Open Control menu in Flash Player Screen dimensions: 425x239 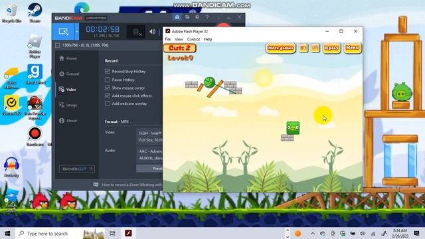[193, 39]
